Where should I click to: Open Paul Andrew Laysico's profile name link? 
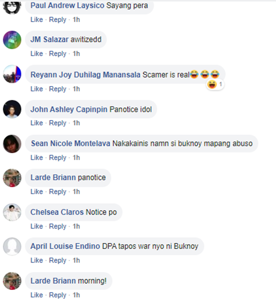coord(67,6)
